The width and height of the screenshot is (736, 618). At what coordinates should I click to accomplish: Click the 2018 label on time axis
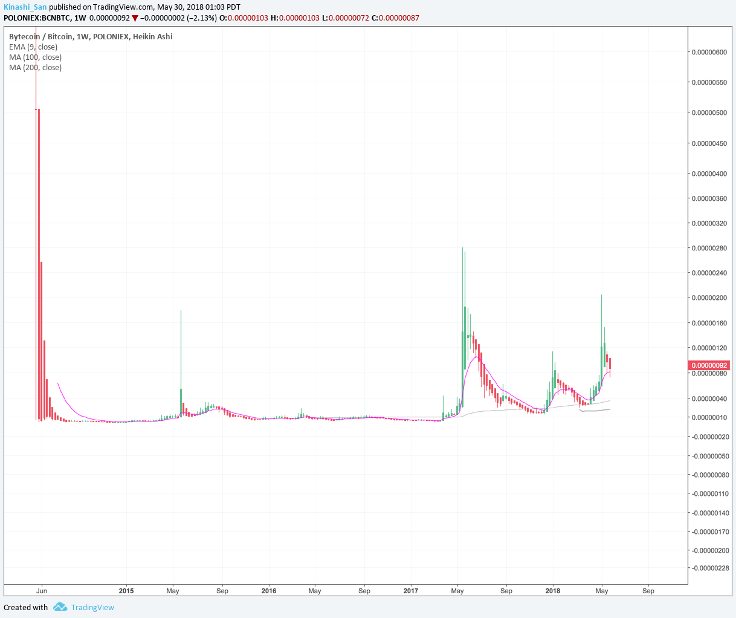(x=552, y=591)
